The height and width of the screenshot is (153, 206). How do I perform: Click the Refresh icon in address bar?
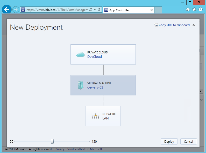click(x=99, y=10)
